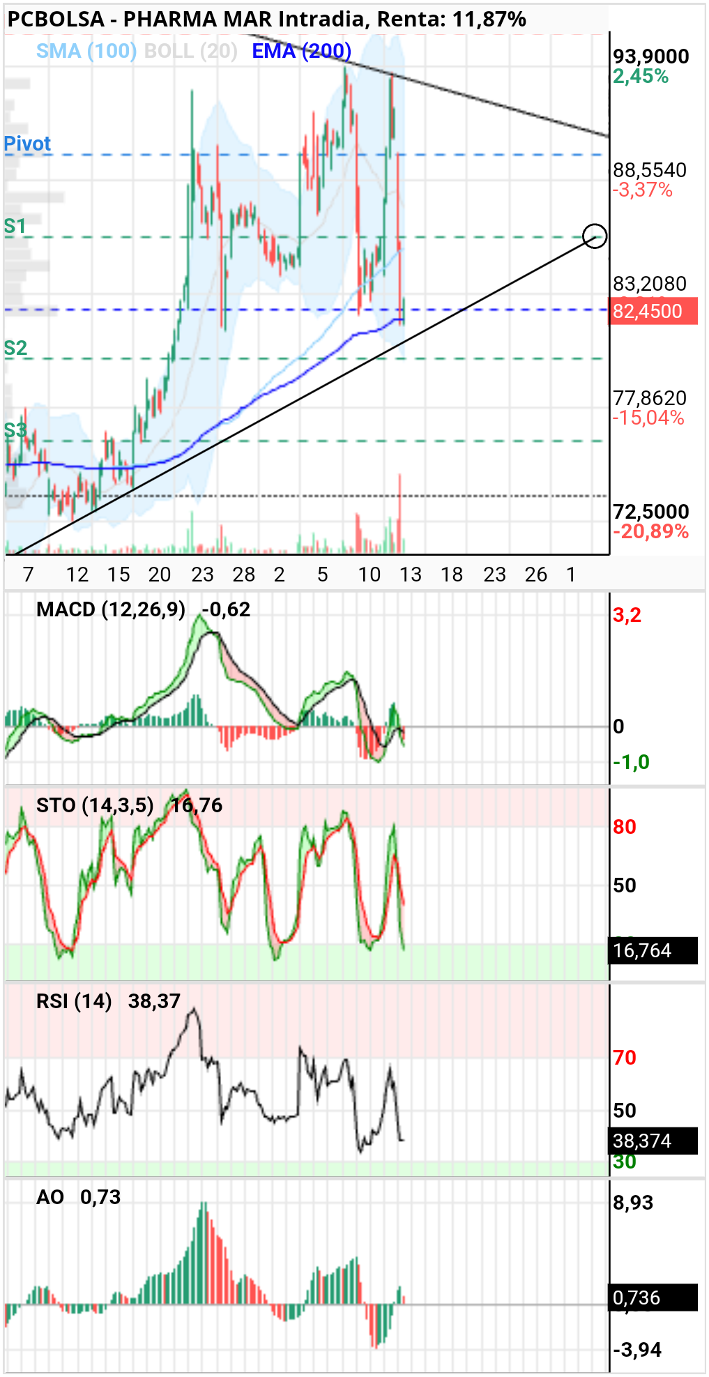Click first date 23 on time axis
The image size is (709, 1377).
tap(202, 575)
